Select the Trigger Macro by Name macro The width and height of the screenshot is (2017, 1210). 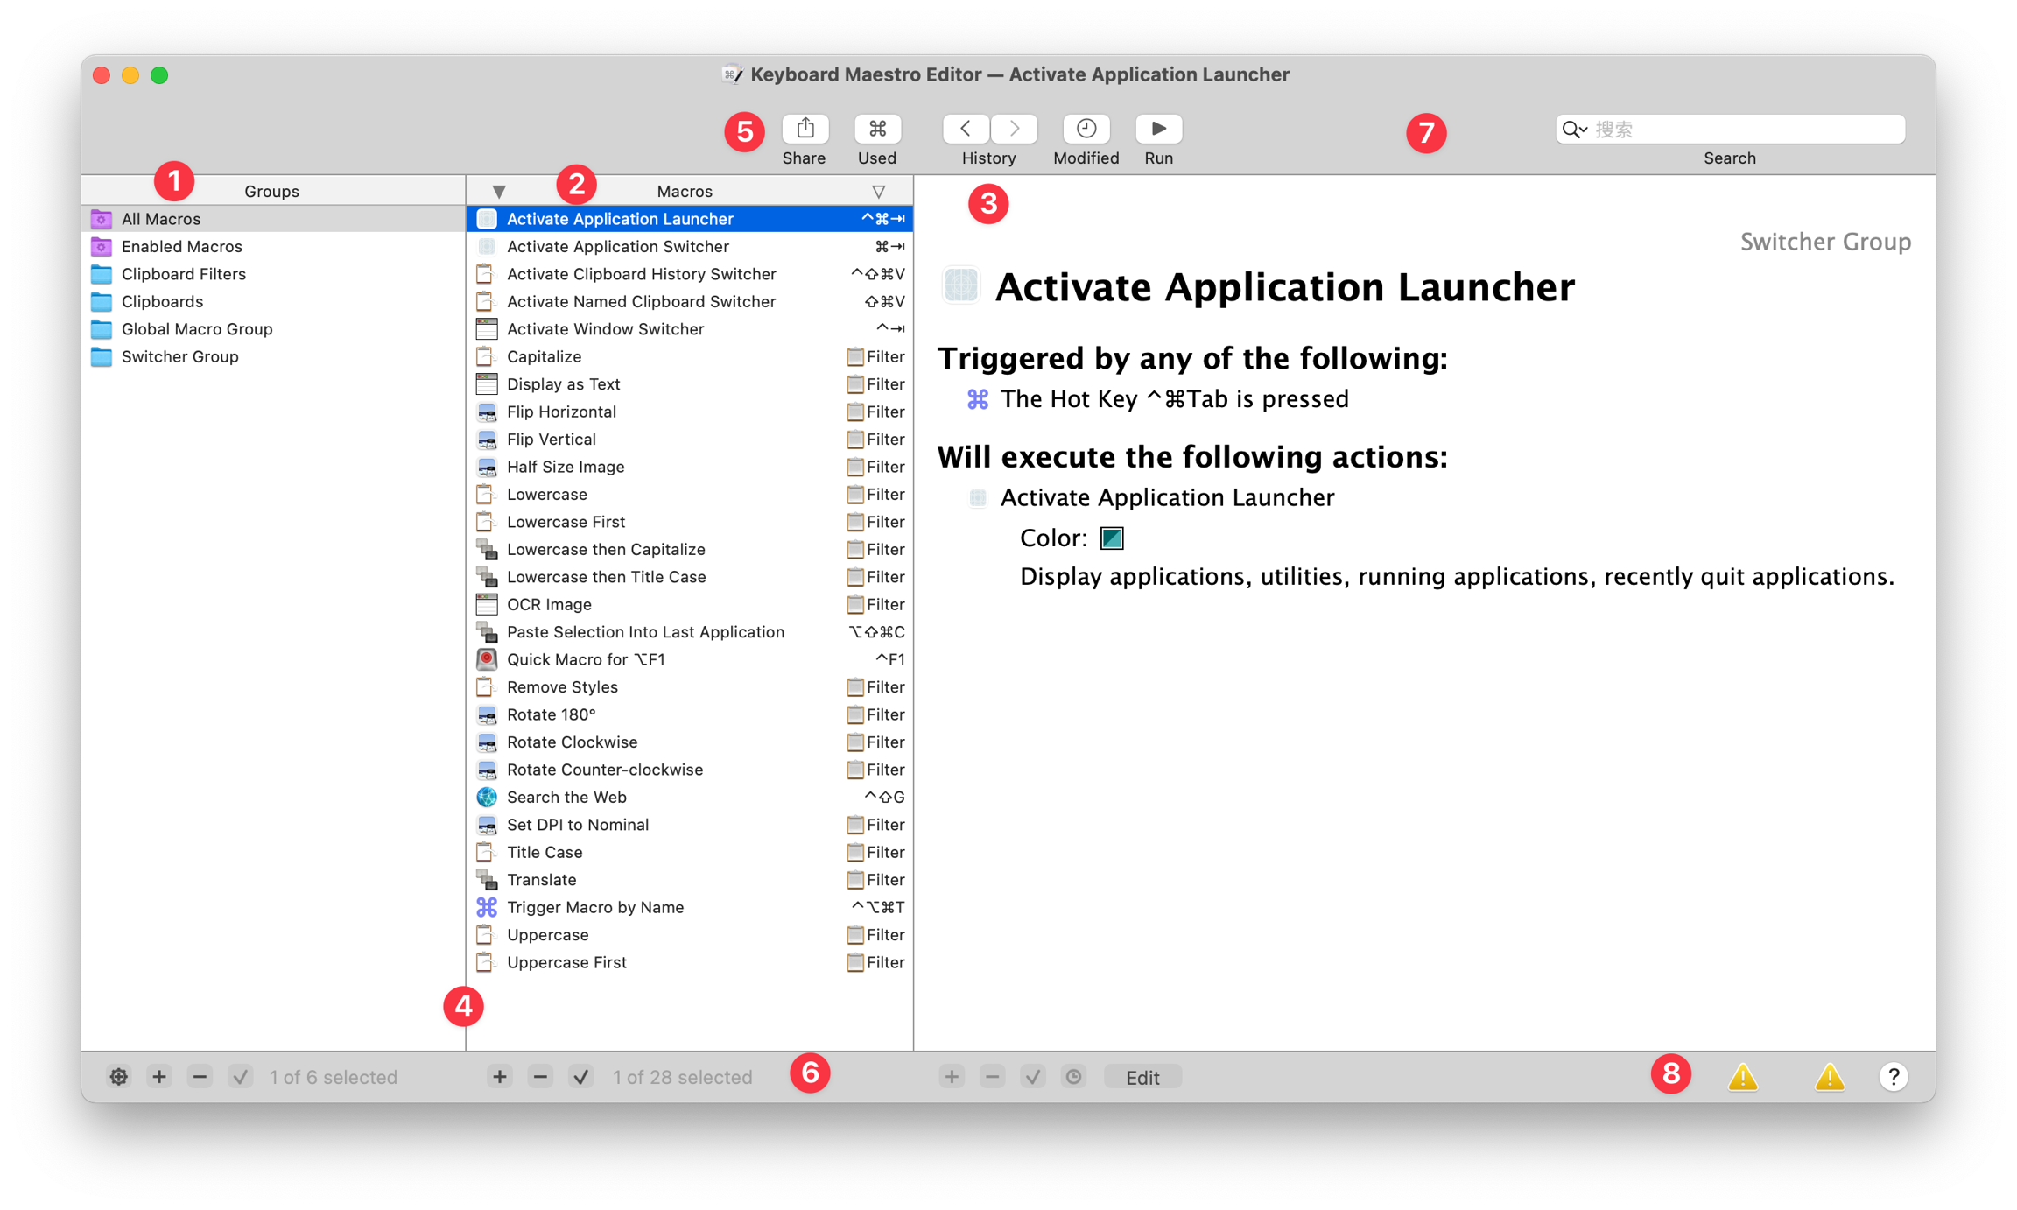(594, 907)
